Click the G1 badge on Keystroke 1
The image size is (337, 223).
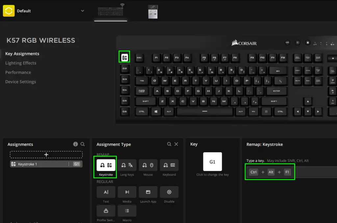tap(76, 164)
